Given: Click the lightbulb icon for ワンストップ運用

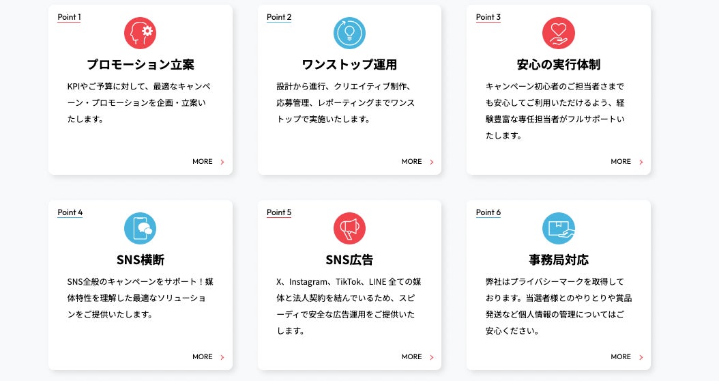Looking at the screenshot, I should point(349,33).
